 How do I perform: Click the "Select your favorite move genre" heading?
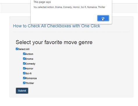(x=54, y=42)
